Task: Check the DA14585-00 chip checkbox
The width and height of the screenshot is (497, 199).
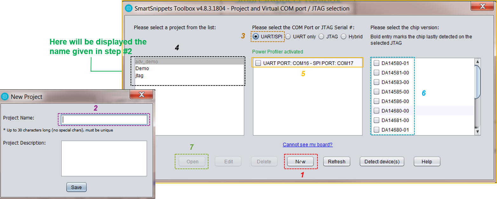Action: (x=376, y=92)
